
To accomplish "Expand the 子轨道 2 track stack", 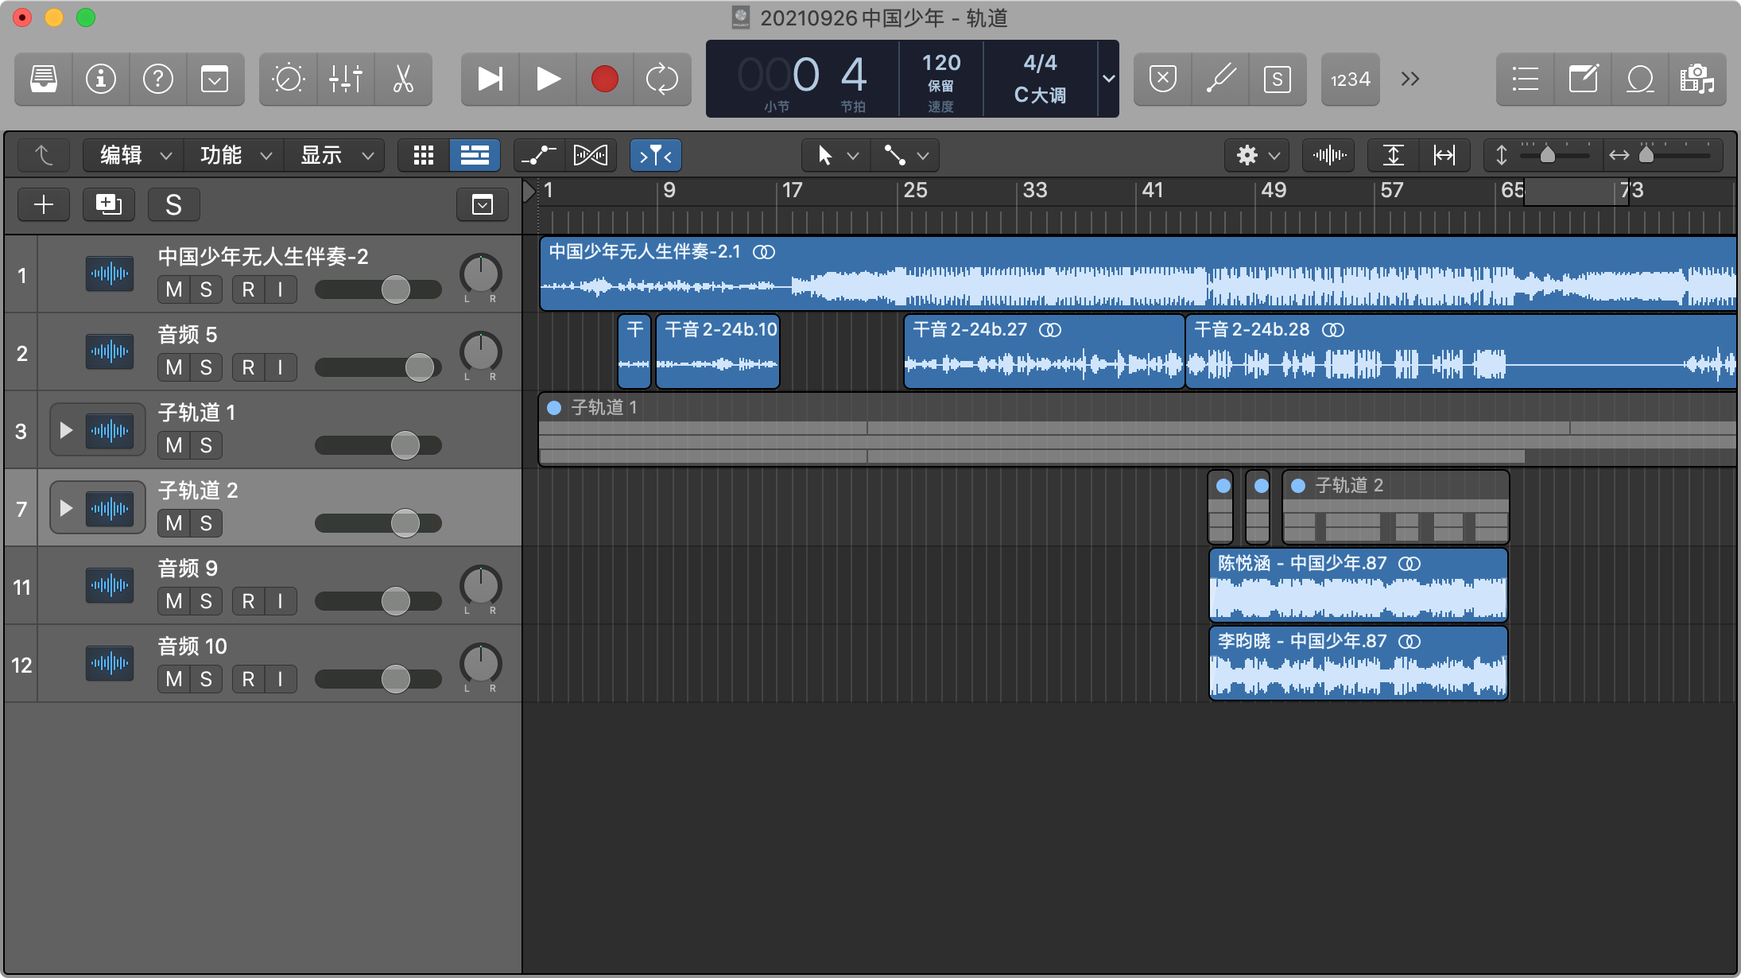I will coord(66,508).
